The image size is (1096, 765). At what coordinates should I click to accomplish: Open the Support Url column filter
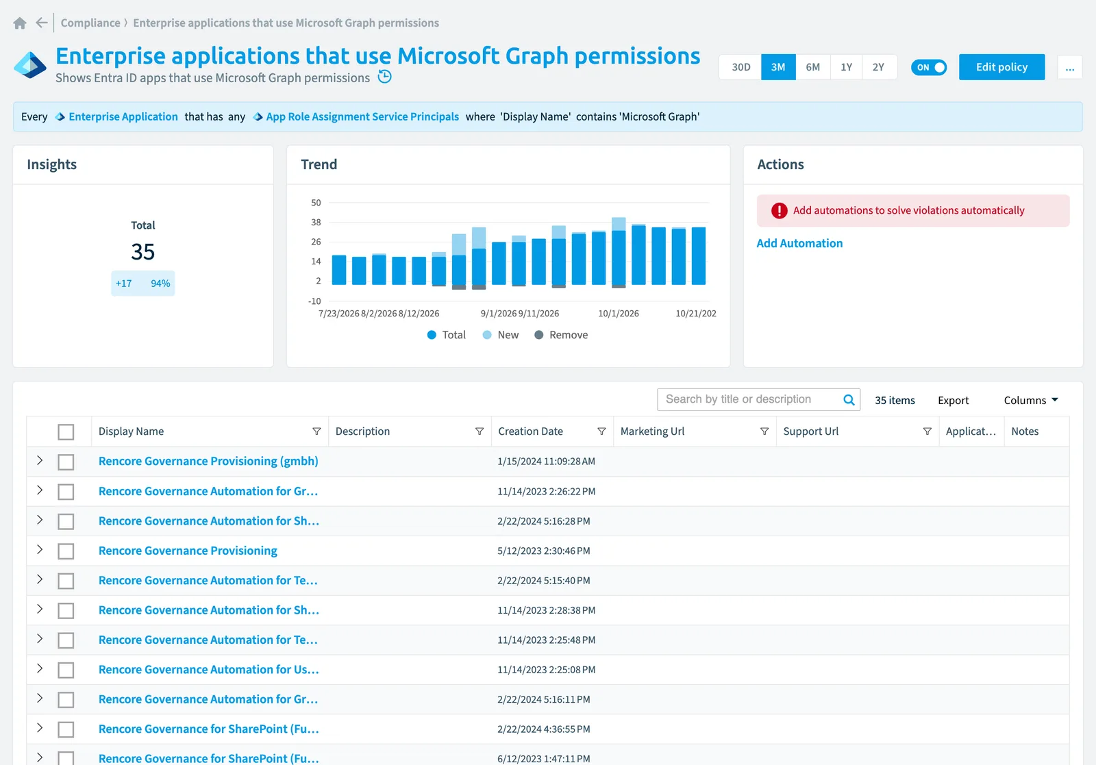click(x=927, y=431)
